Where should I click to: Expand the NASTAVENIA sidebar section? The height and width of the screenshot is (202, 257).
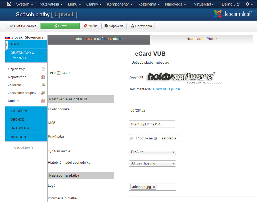(x=26, y=128)
